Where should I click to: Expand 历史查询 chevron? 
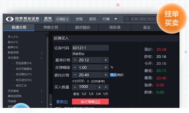[42, 91]
